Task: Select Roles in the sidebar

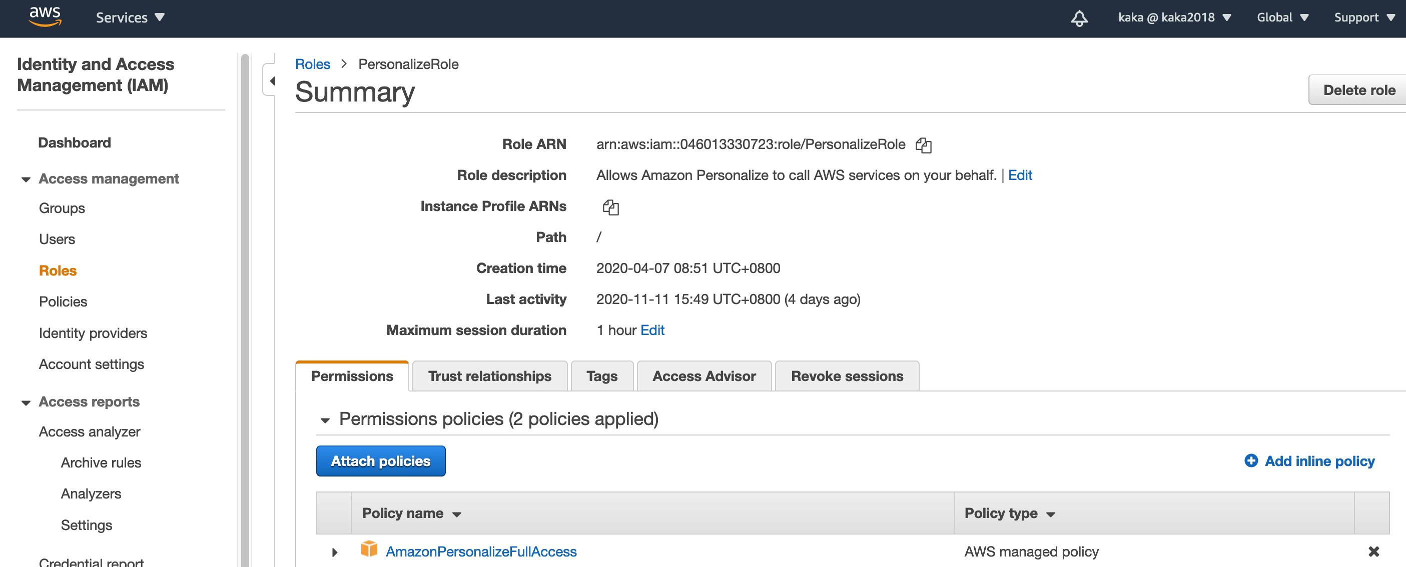Action: click(x=58, y=270)
